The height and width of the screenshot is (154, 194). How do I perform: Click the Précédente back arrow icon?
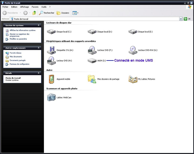(5, 13)
